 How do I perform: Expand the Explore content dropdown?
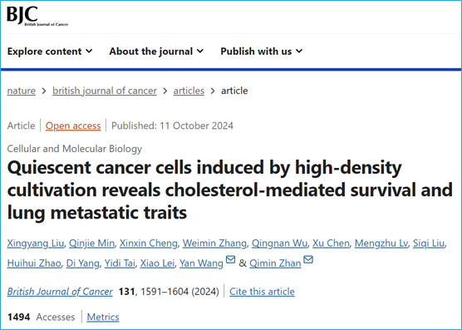coord(50,52)
